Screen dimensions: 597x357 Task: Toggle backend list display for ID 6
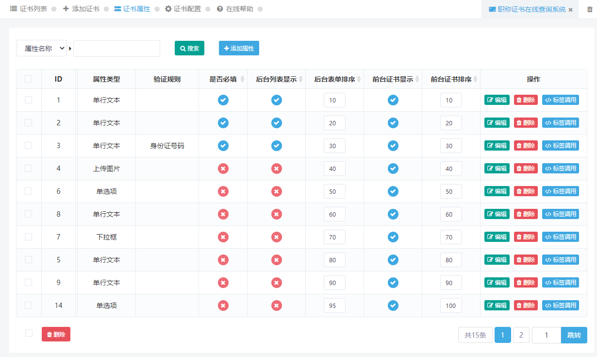(277, 191)
